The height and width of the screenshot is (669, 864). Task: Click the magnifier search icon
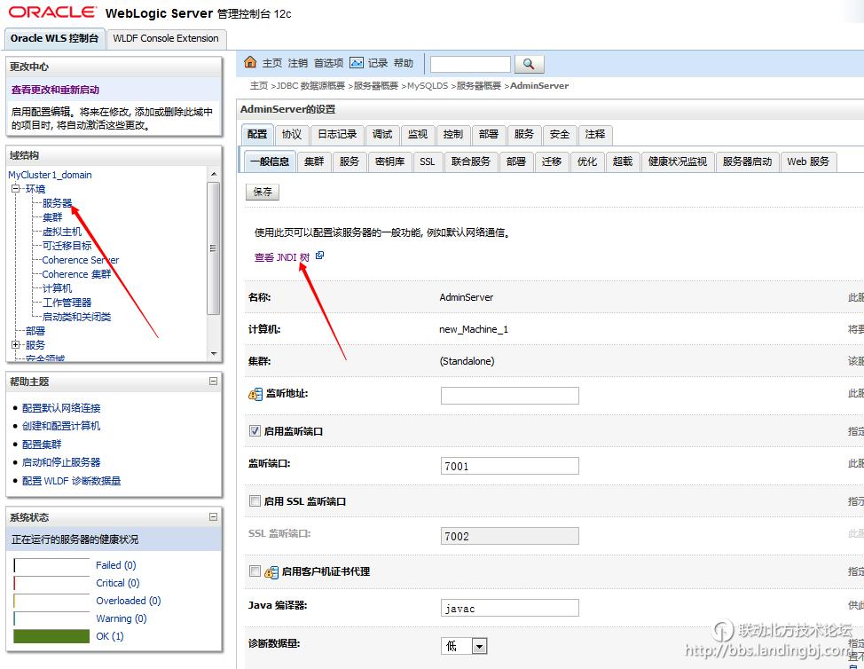pyautogui.click(x=529, y=63)
